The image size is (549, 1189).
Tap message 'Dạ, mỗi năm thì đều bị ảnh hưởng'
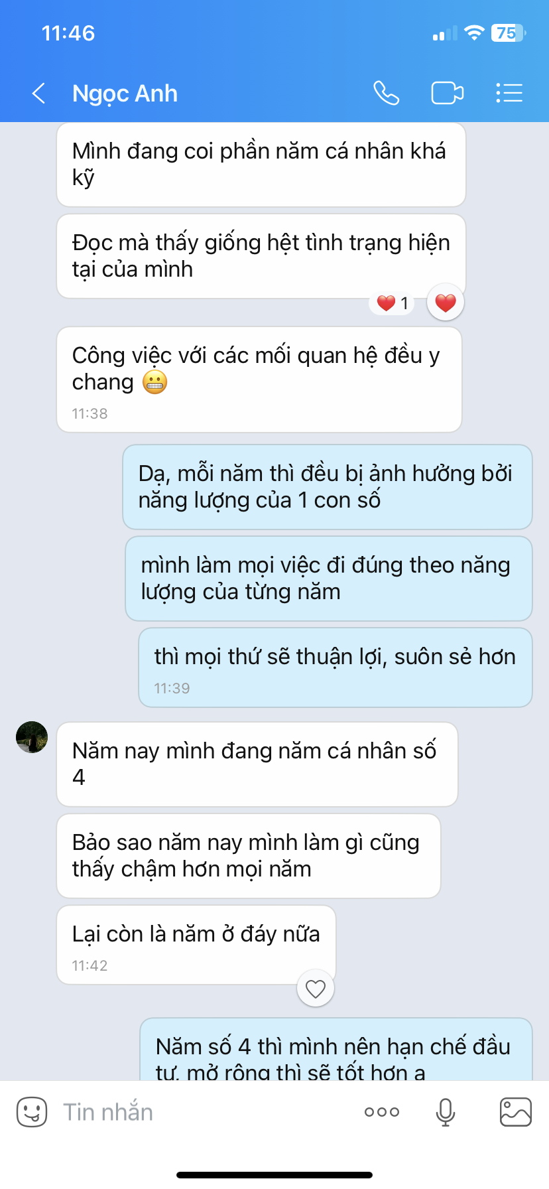[x=328, y=487]
